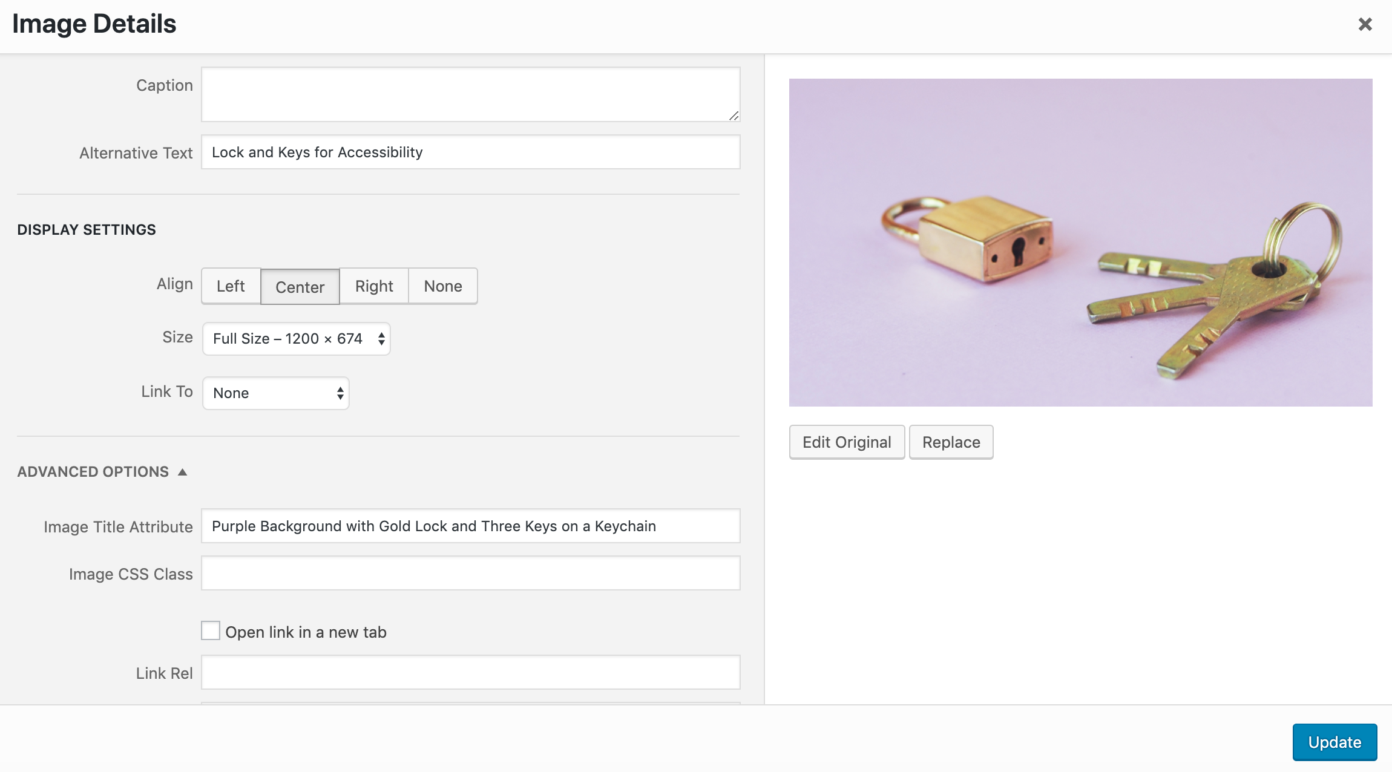The height and width of the screenshot is (772, 1392).
Task: Click the Left alignment icon
Action: pos(230,285)
